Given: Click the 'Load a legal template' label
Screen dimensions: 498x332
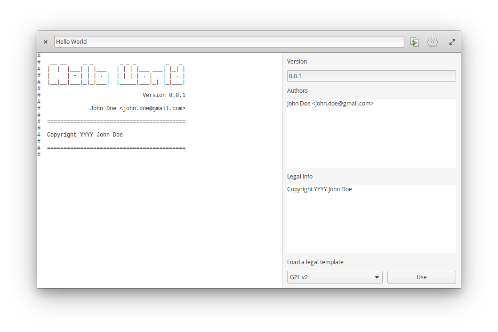Looking at the screenshot, I should pos(315,262).
